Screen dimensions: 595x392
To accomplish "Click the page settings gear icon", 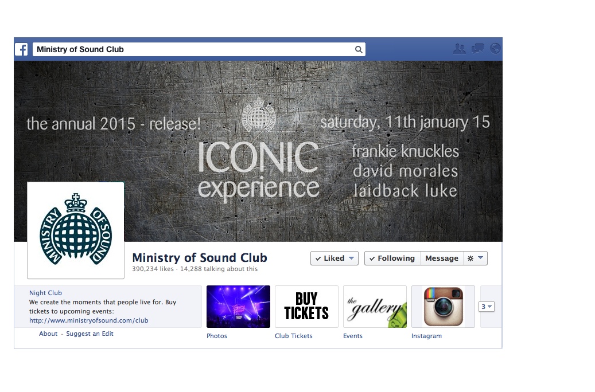I will point(470,258).
